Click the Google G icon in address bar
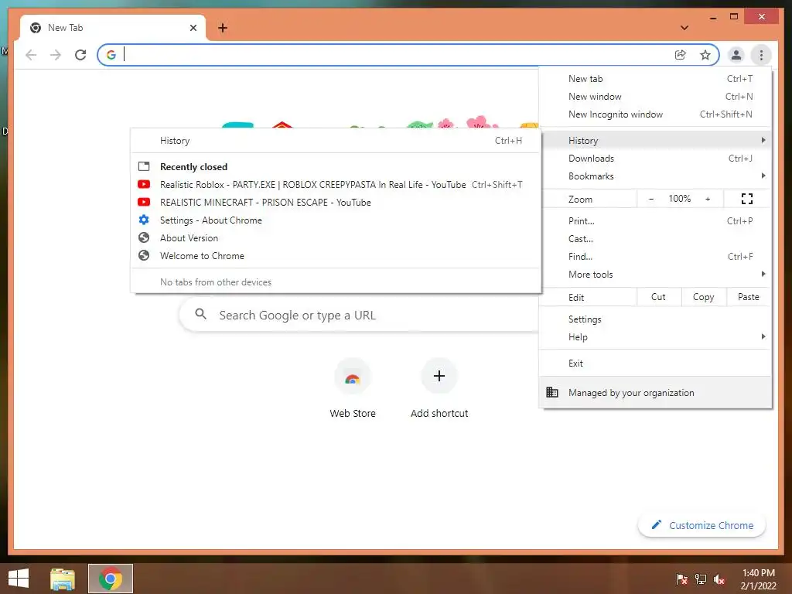The image size is (792, 594). (111, 55)
